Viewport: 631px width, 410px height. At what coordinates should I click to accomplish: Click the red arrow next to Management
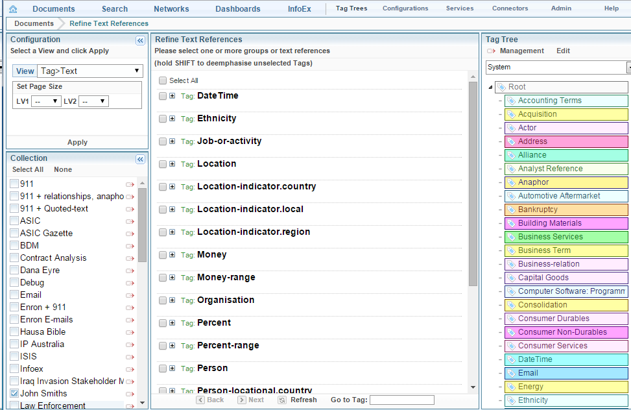click(x=491, y=51)
